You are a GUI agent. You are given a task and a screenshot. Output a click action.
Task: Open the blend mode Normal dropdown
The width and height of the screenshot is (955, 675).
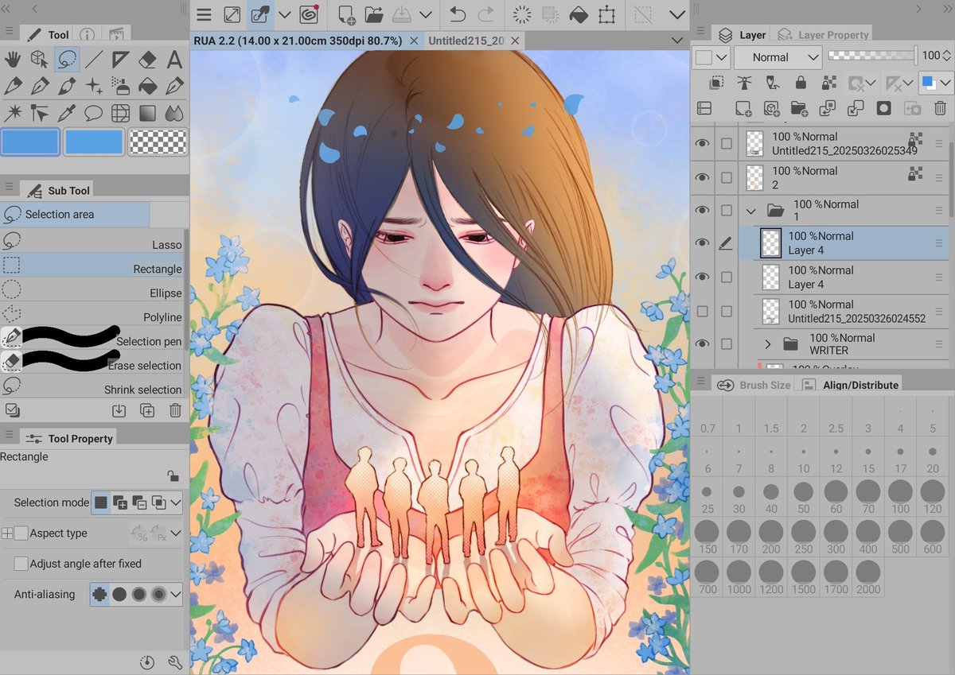pos(778,57)
